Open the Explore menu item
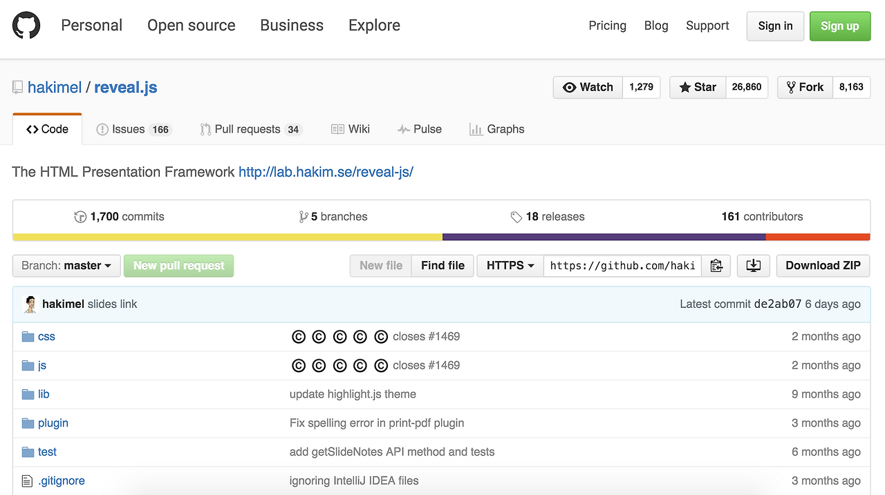 point(374,26)
